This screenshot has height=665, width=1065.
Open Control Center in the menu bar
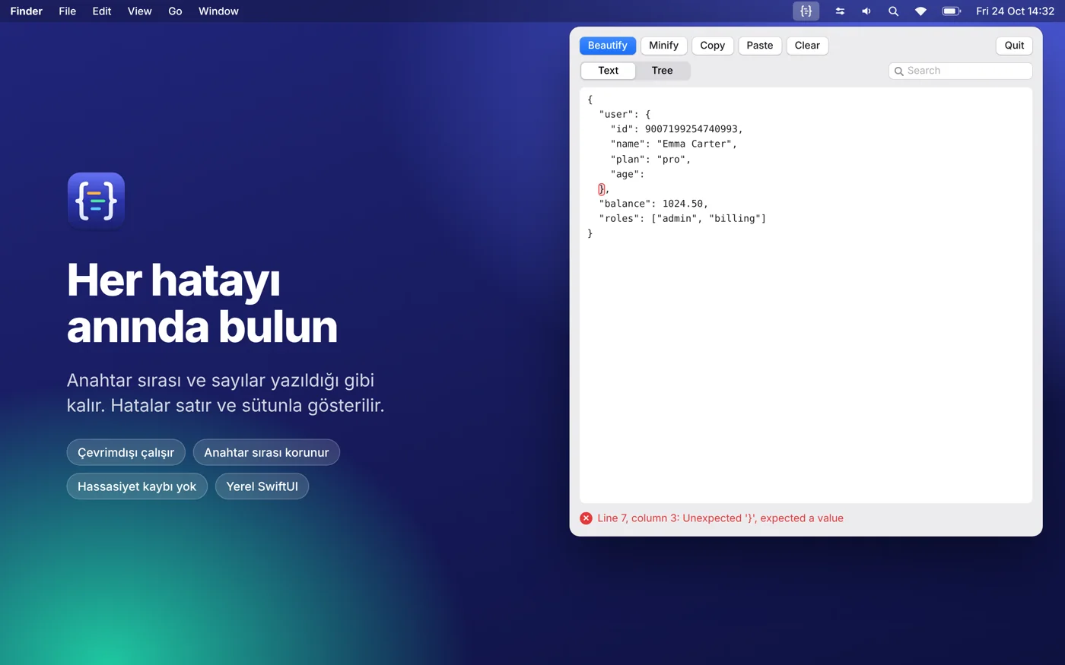coord(840,11)
